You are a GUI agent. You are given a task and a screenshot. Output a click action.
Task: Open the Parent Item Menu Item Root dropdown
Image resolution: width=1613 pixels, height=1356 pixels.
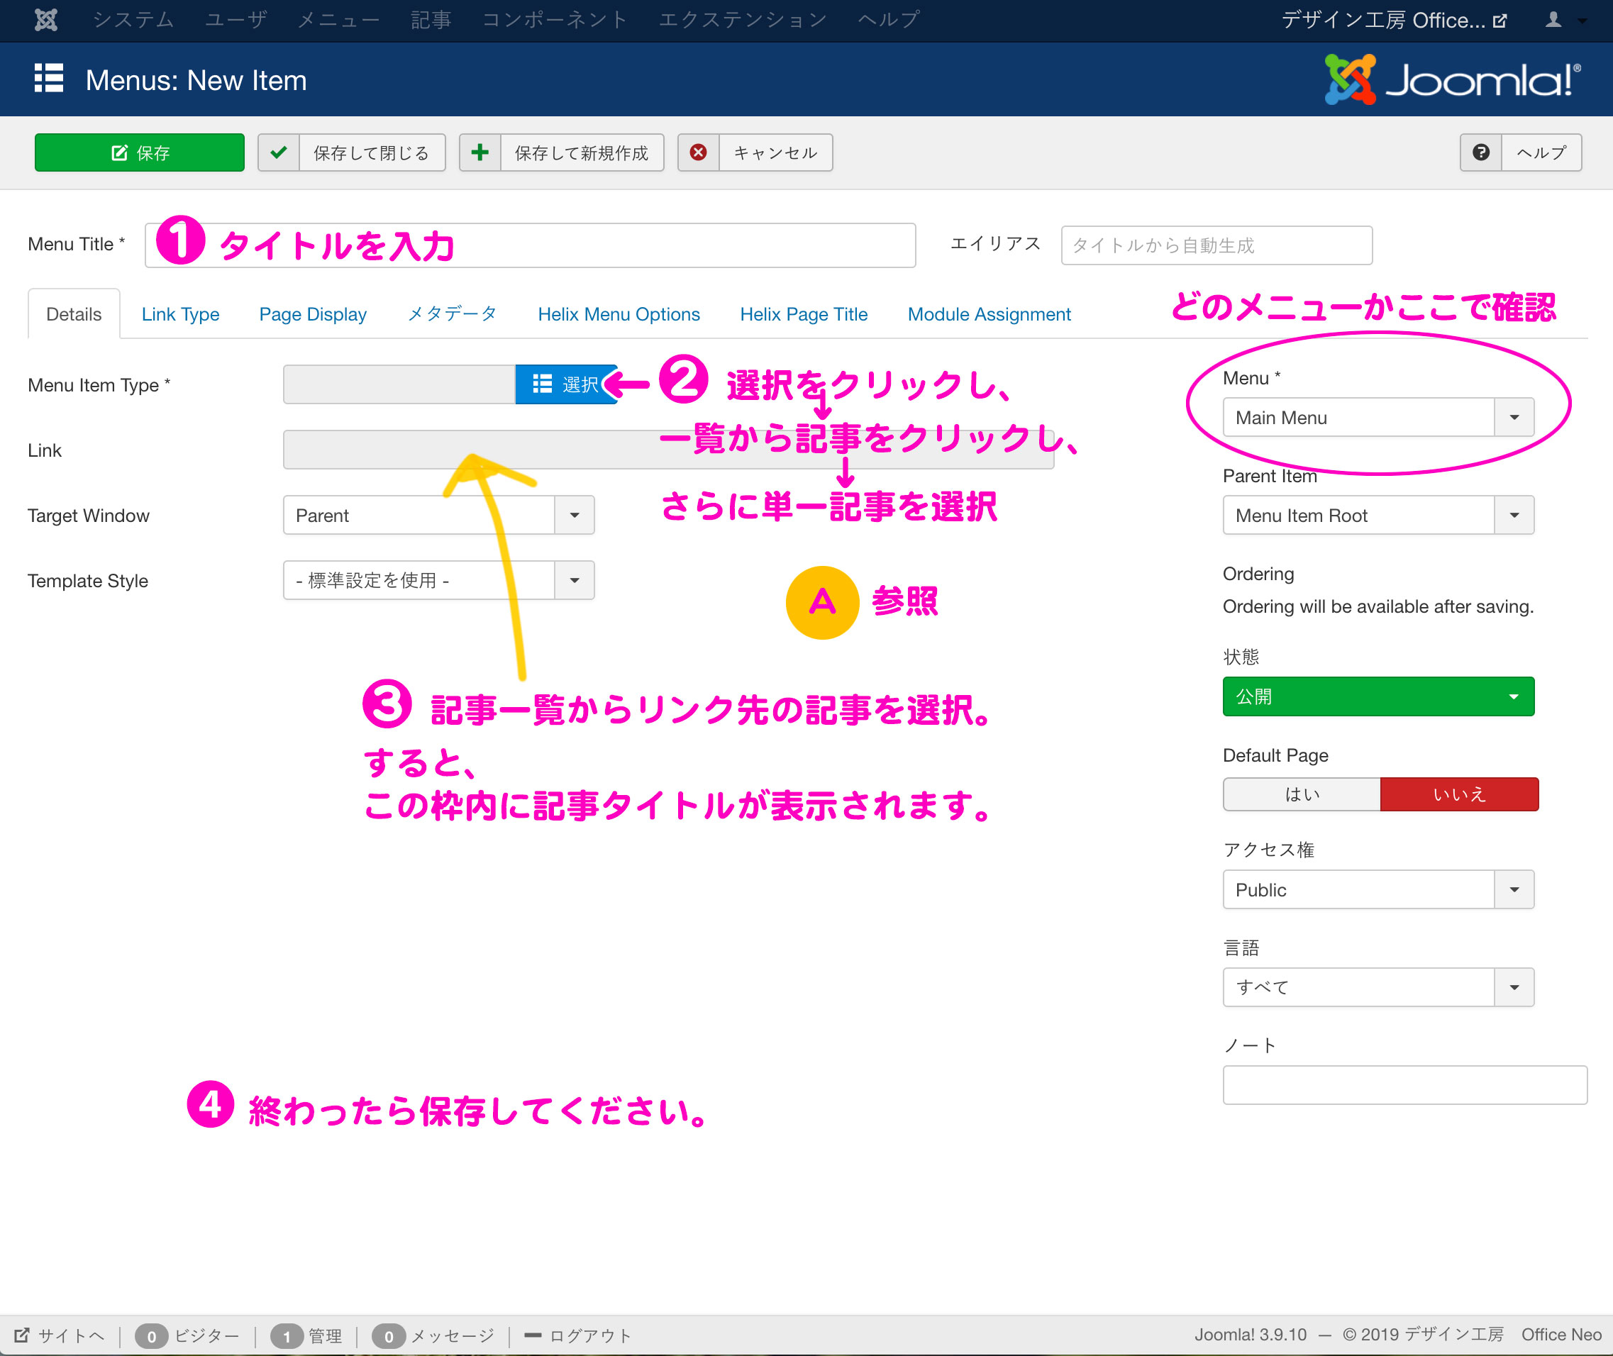[1378, 515]
